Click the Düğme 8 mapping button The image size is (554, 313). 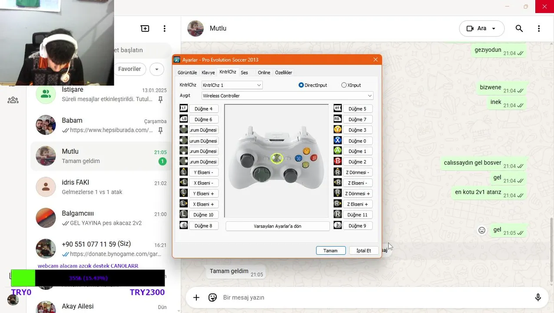point(203,226)
